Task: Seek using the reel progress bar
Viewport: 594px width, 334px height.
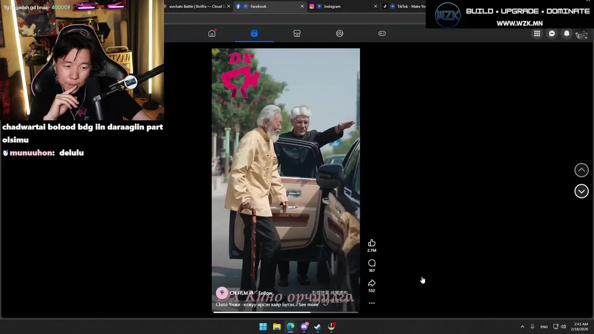Action: coord(285,312)
